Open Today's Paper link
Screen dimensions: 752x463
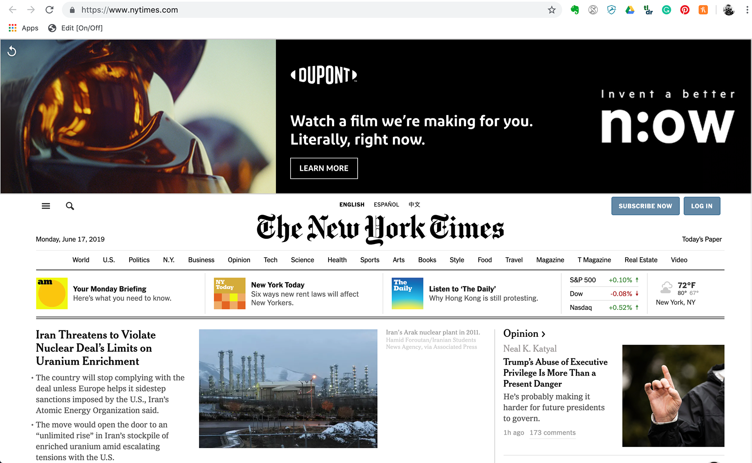point(701,239)
